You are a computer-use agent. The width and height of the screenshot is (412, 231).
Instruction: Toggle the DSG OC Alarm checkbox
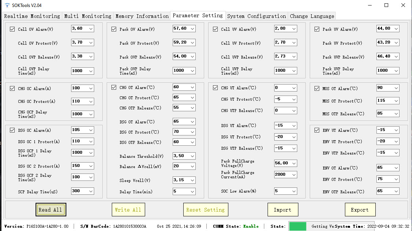click(12, 130)
